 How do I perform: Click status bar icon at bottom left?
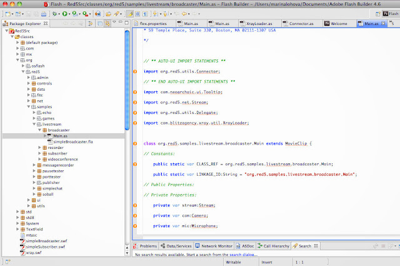click(x=7, y=262)
